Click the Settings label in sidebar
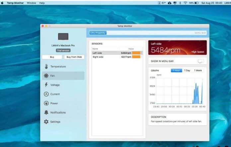231x147 pixels. pos(55,122)
